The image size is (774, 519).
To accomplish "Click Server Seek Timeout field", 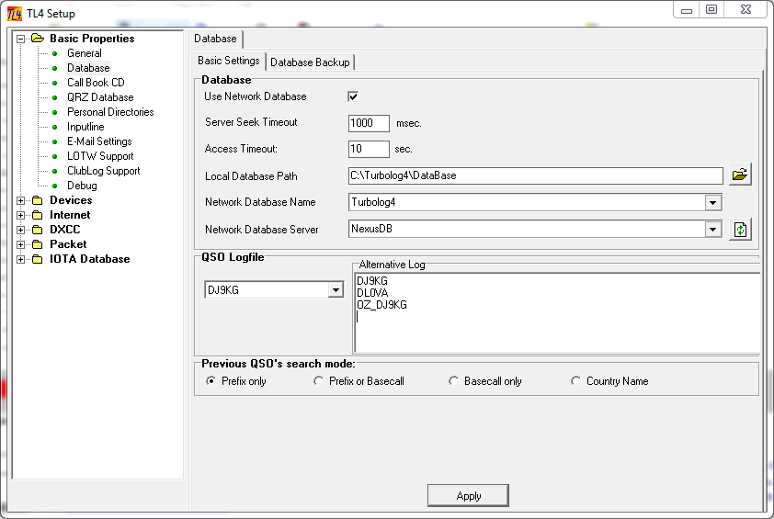I will pos(369,123).
